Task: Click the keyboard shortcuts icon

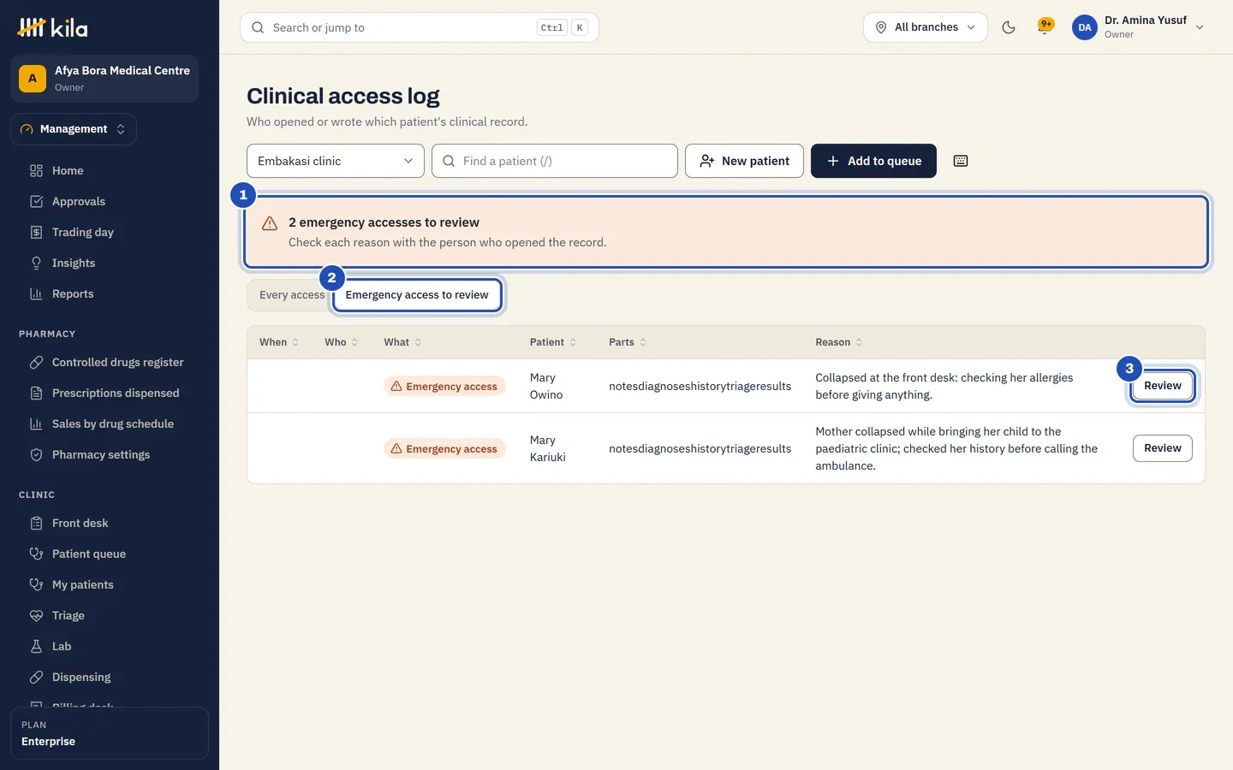Action: click(961, 161)
